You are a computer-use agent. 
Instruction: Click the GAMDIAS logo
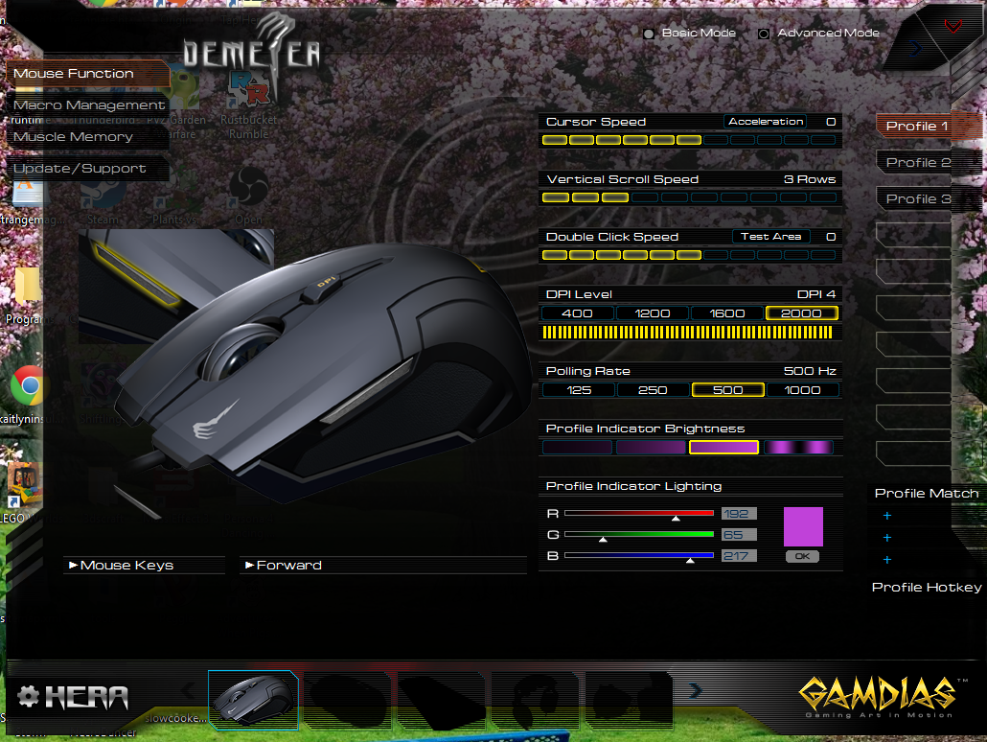tap(878, 696)
